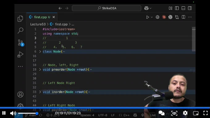Open the editor More Actions menu
Viewport: 210px width, 118px height.
tap(190, 17)
